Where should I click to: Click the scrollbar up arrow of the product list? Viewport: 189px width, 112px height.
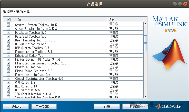(145, 24)
